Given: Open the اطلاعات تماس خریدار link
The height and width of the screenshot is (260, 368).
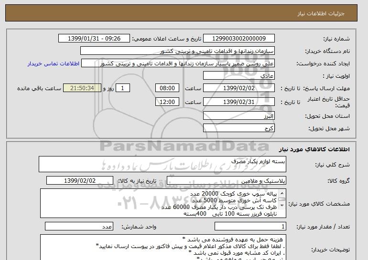Looking at the screenshot, I should (53, 64).
